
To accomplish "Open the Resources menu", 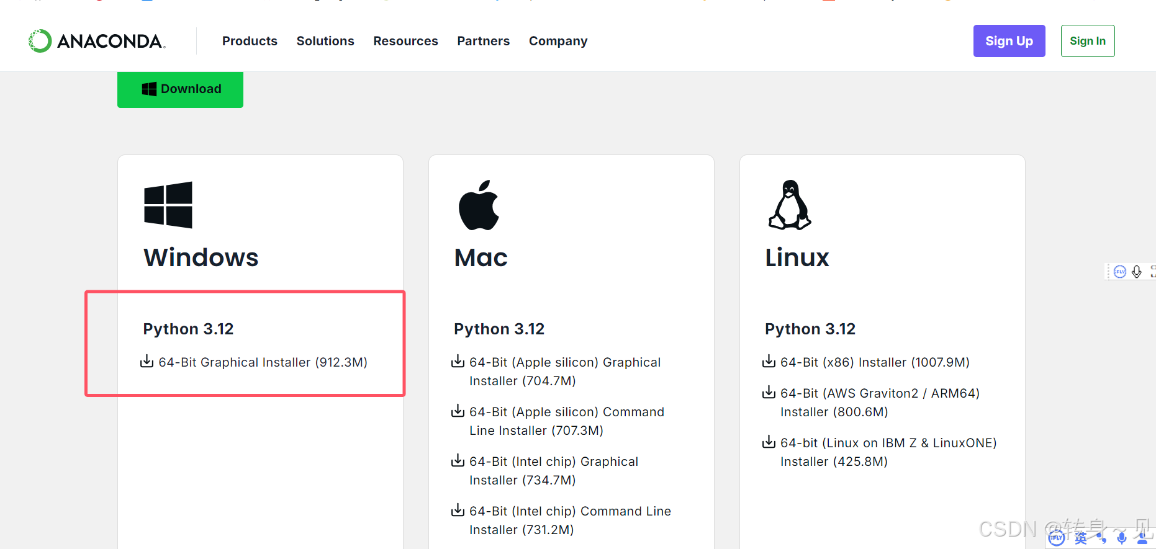I will click(405, 41).
